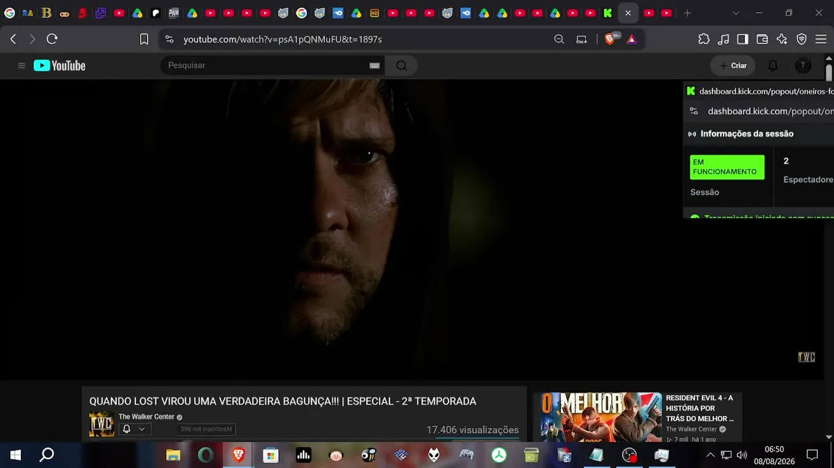Open the YouTube account avatar menu

coord(803,66)
